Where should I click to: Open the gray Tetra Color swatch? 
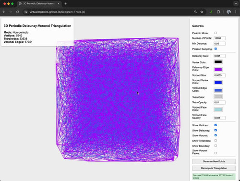coord(218,97)
